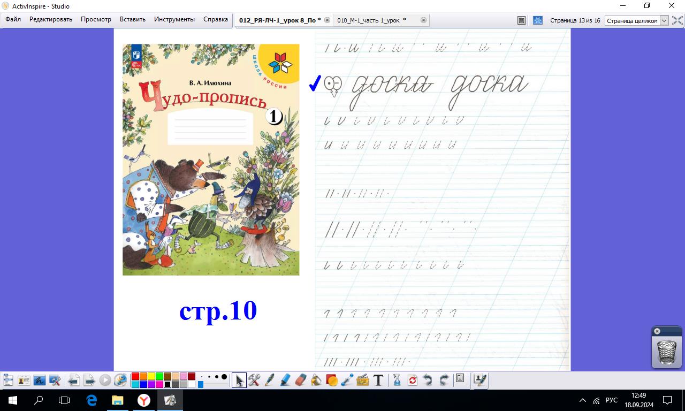Screen dimensions: 685x411
Task: Toggle Design Mode icon in toolbox
Action: coord(480,380)
